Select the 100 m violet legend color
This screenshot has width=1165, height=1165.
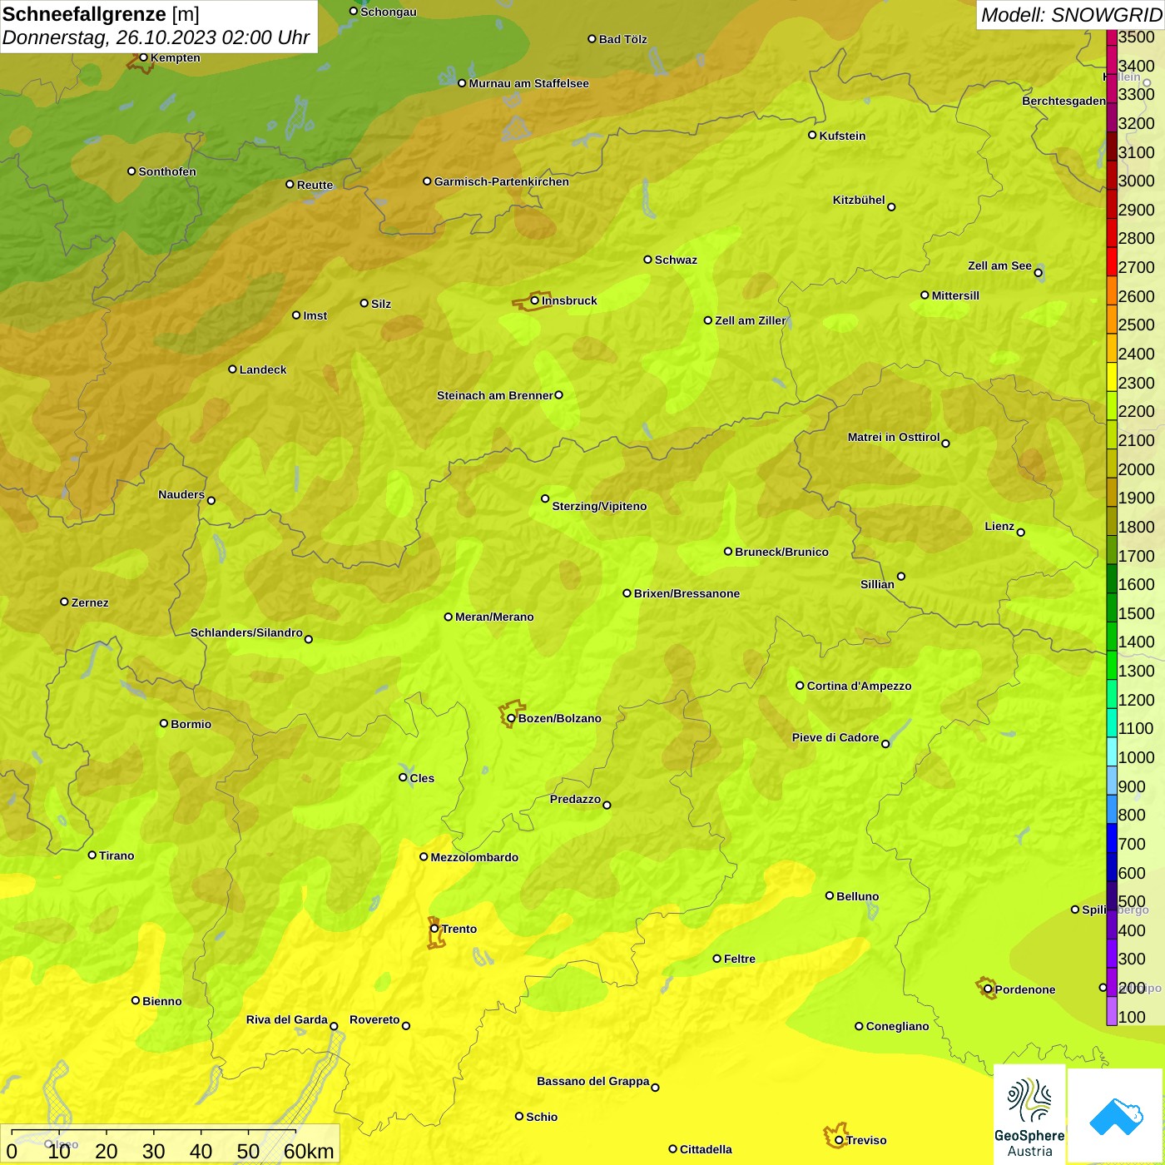pyautogui.click(x=1112, y=1011)
